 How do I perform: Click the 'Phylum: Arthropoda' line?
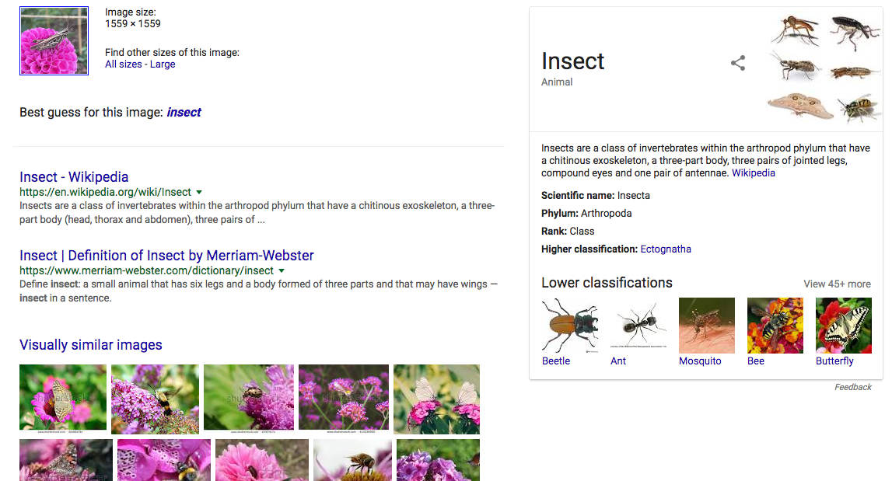point(586,213)
